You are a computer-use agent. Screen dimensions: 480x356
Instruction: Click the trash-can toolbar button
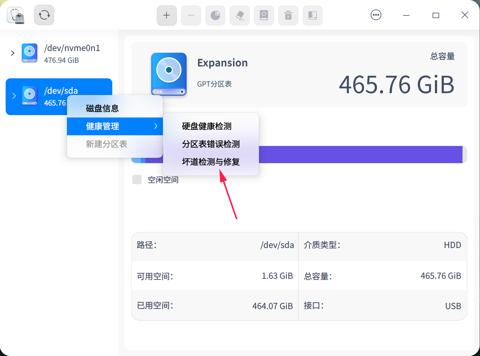(x=288, y=15)
